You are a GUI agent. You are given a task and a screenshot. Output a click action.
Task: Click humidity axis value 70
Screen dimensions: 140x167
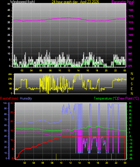[x=5, y=119]
